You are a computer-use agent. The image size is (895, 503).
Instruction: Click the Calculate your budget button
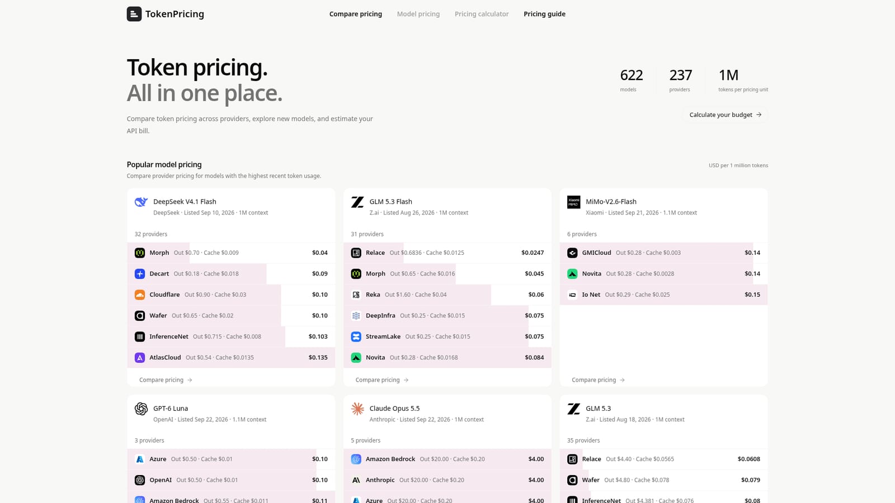click(x=725, y=115)
